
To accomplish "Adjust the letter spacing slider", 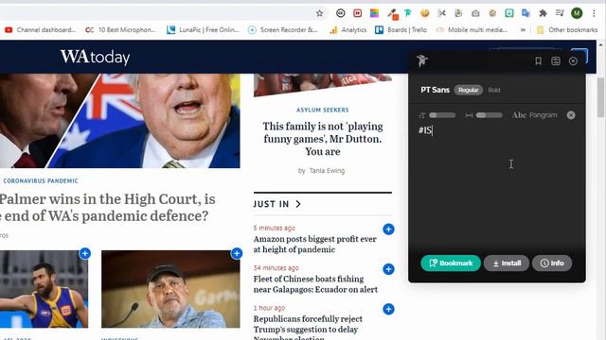I will pyautogui.click(x=490, y=115).
